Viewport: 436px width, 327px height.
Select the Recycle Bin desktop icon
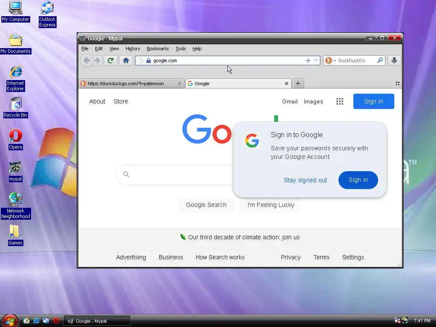(16, 108)
